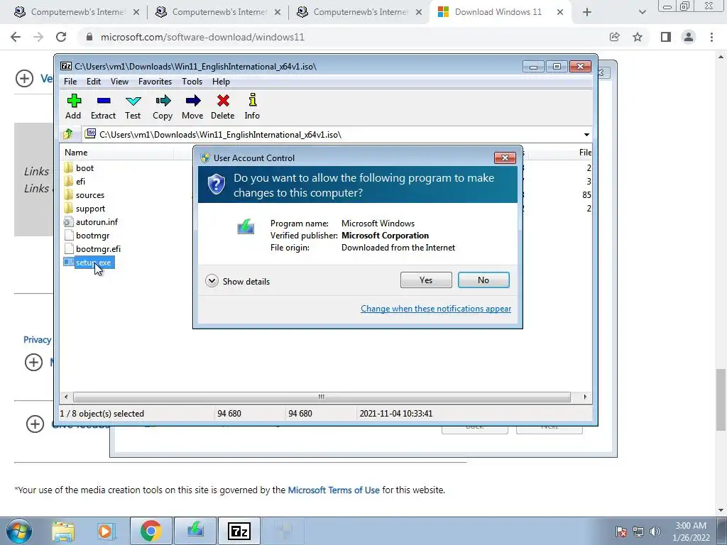Open the Tools menu
The height and width of the screenshot is (545, 727).
click(192, 82)
